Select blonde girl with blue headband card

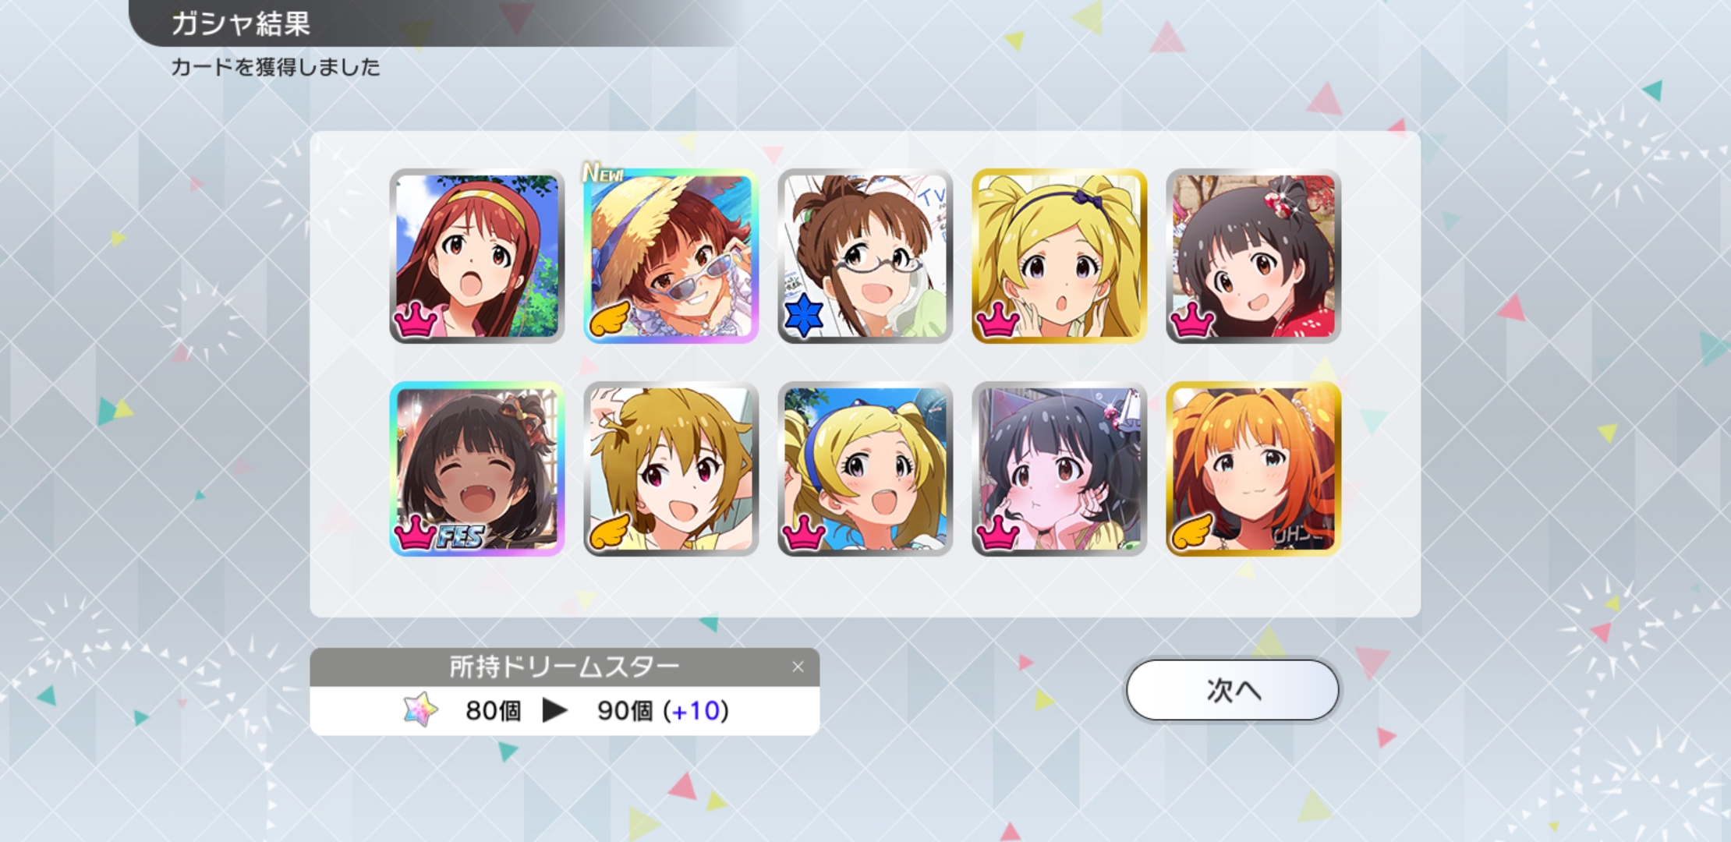point(865,469)
